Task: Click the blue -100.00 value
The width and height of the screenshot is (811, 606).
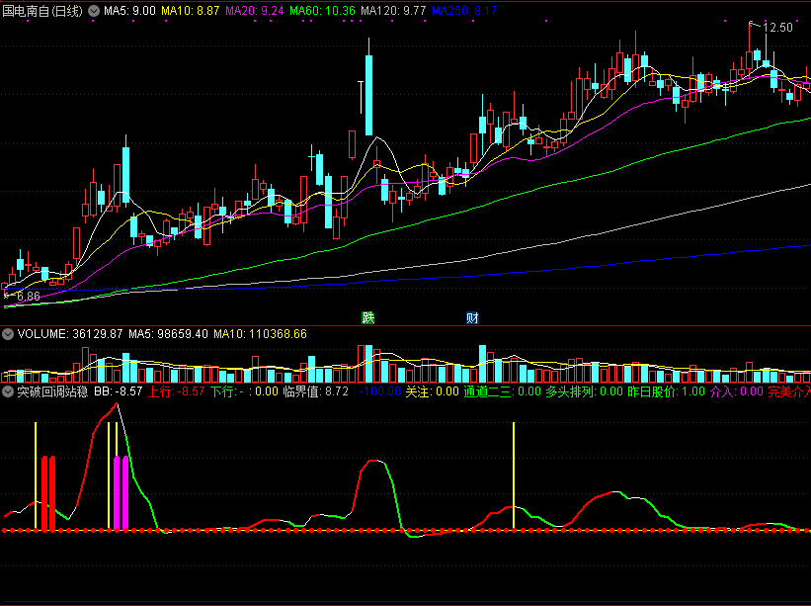Action: (377, 391)
